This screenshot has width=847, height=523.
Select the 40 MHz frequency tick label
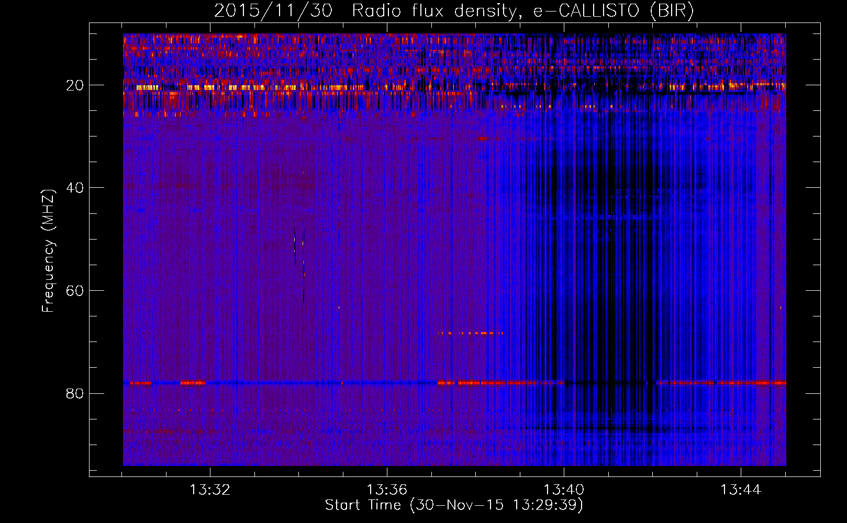tap(75, 188)
